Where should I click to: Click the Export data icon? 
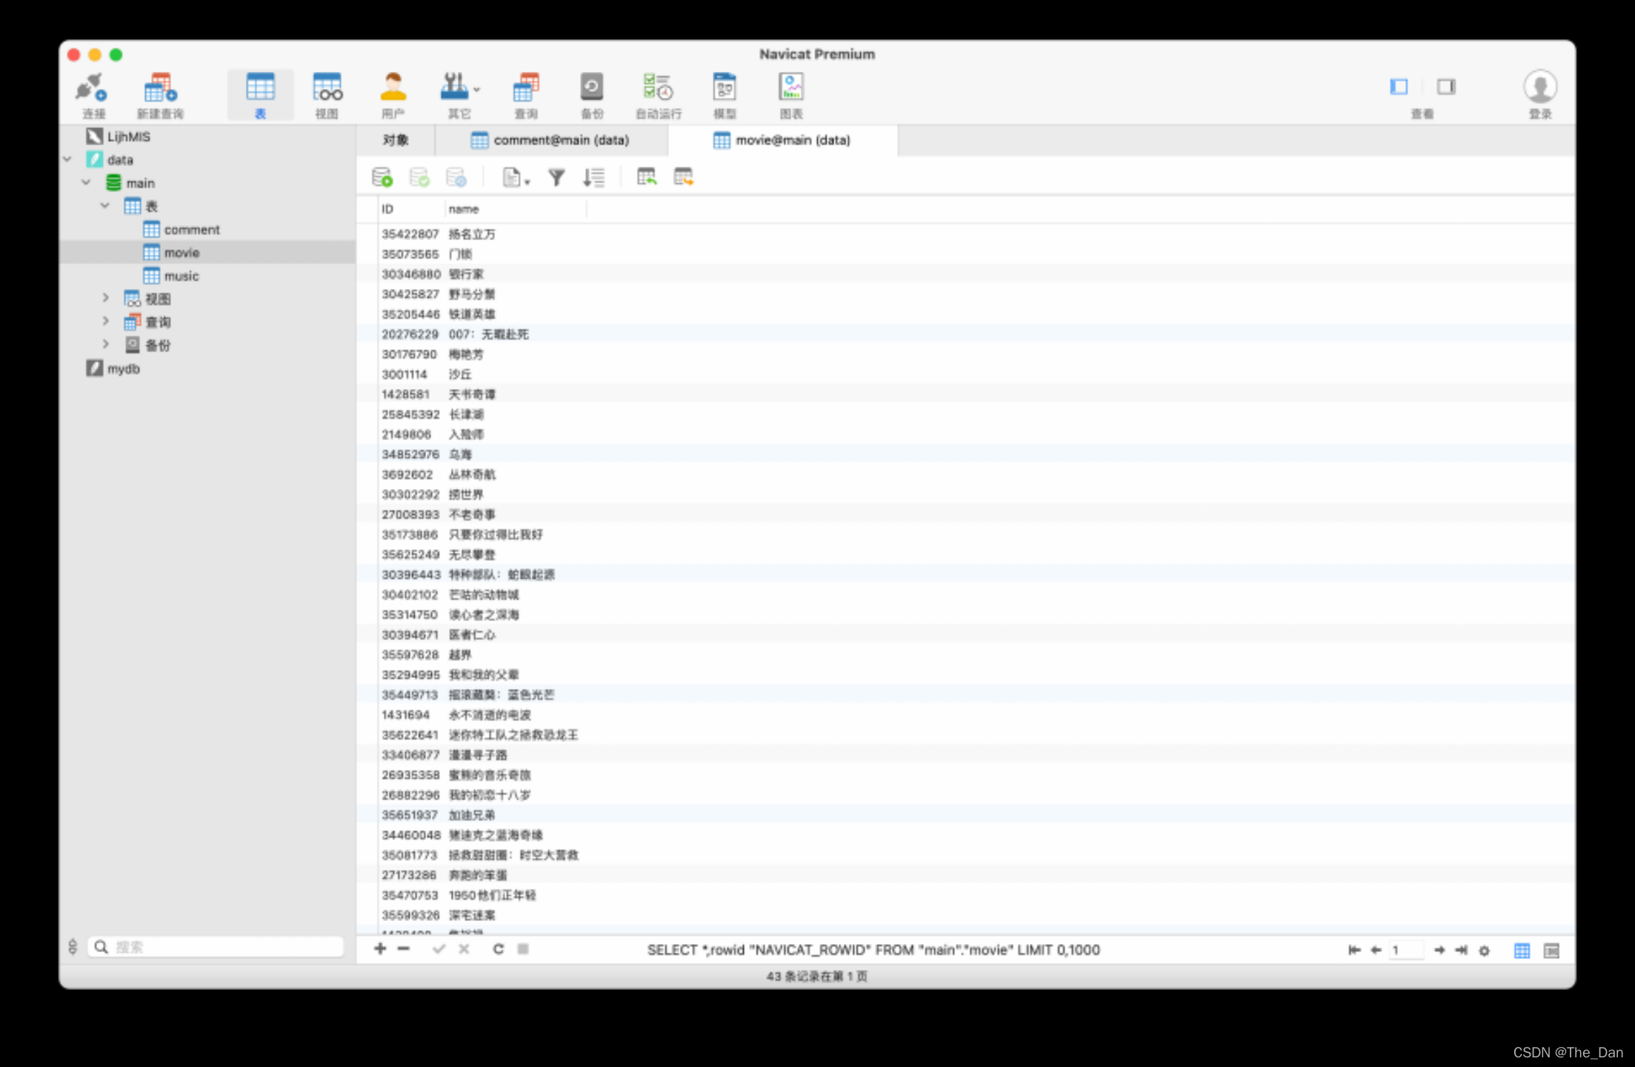(683, 177)
